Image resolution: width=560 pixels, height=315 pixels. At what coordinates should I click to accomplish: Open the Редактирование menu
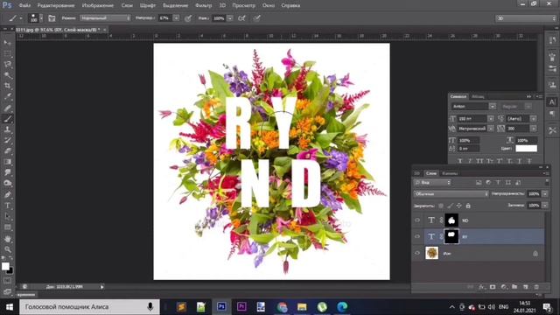tap(56, 5)
